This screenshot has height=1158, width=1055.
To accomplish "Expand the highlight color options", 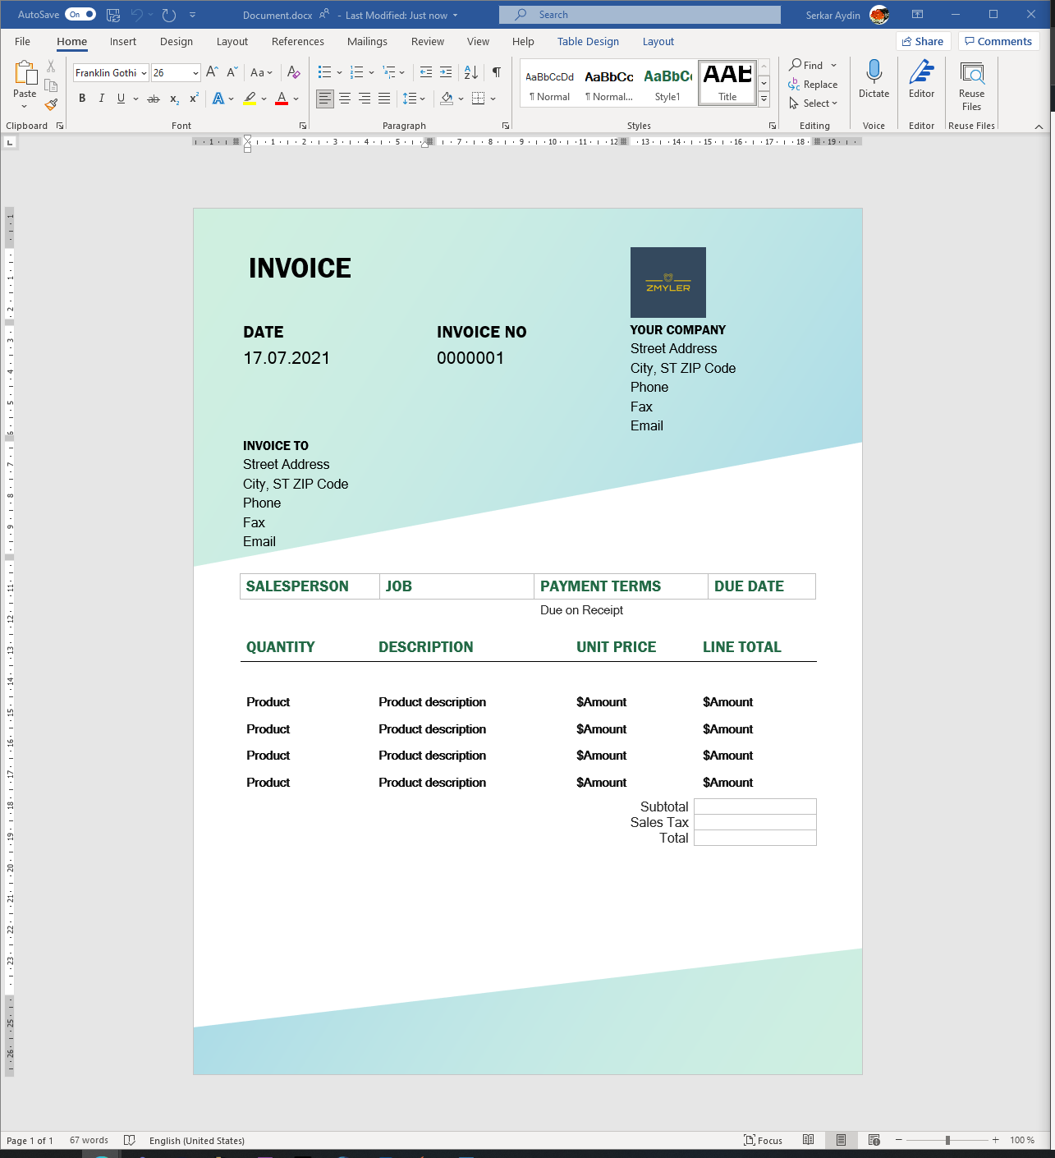I will [x=264, y=98].
